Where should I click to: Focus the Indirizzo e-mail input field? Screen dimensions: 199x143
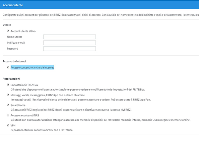tap(70, 43)
